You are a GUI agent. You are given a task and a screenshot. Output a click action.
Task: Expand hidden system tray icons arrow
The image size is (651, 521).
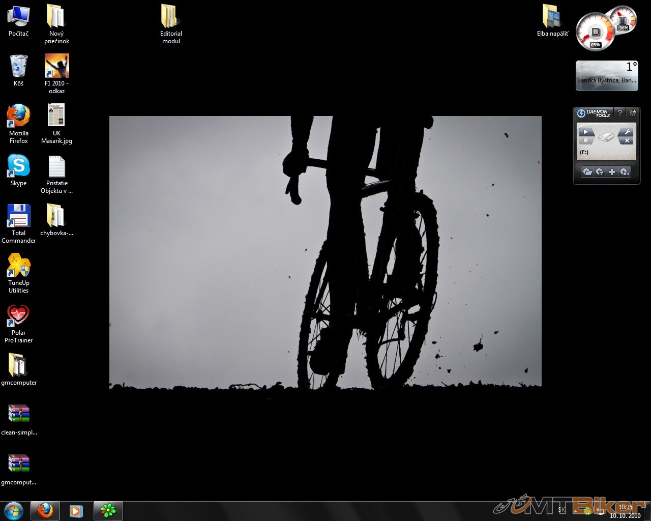click(x=577, y=510)
